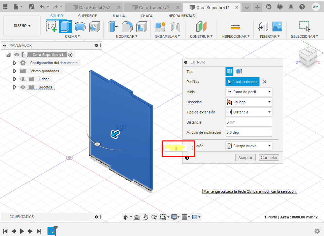Click the 1 seleccionado profiles button
The height and width of the screenshot is (236, 324).
242,82
